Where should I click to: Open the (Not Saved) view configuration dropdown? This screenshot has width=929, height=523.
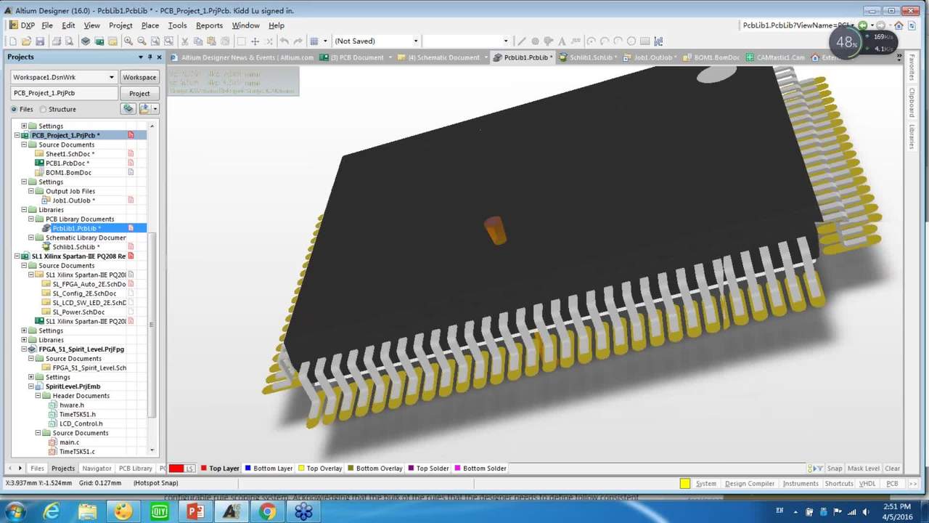click(415, 41)
